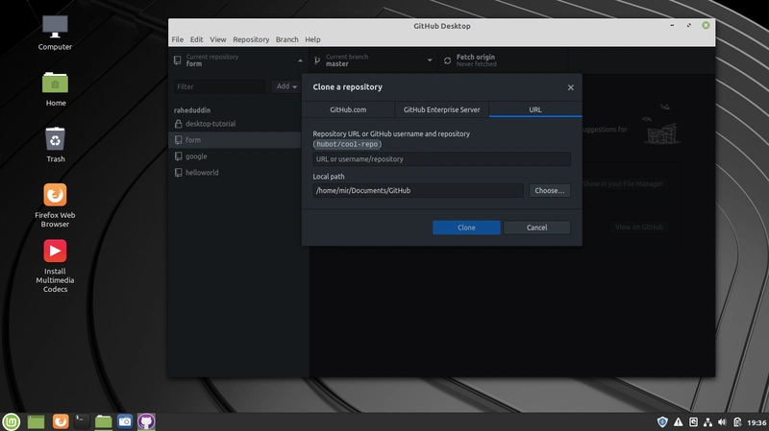Open the Terminal from the taskbar
769x431 pixels.
(82, 421)
